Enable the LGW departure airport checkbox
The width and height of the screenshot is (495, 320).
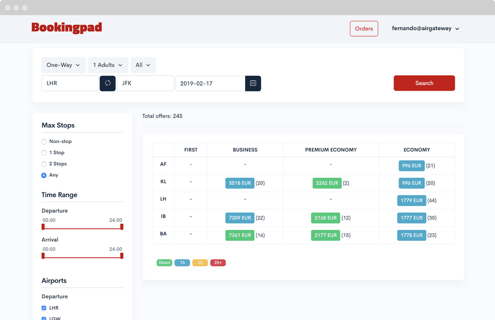click(44, 318)
